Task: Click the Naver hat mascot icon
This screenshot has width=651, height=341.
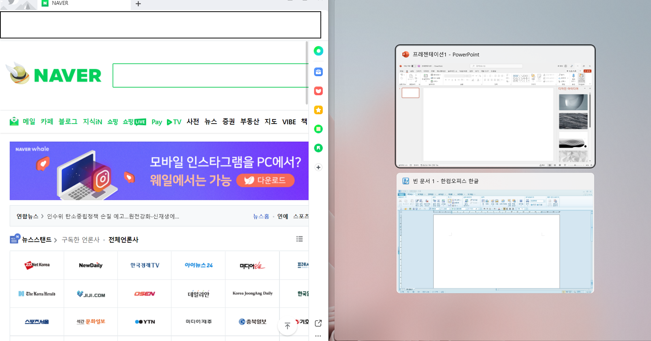Action: pyautogui.click(x=18, y=73)
